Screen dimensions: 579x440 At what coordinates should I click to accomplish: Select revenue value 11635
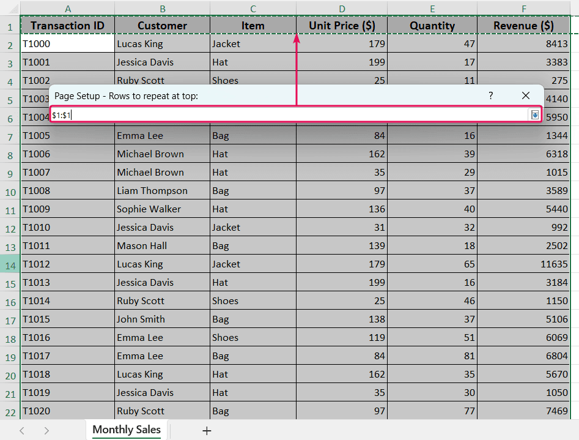point(523,264)
